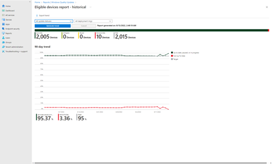This screenshot has height=164, width=272.
Task: Select the Users icon
Action: tap(3, 38)
